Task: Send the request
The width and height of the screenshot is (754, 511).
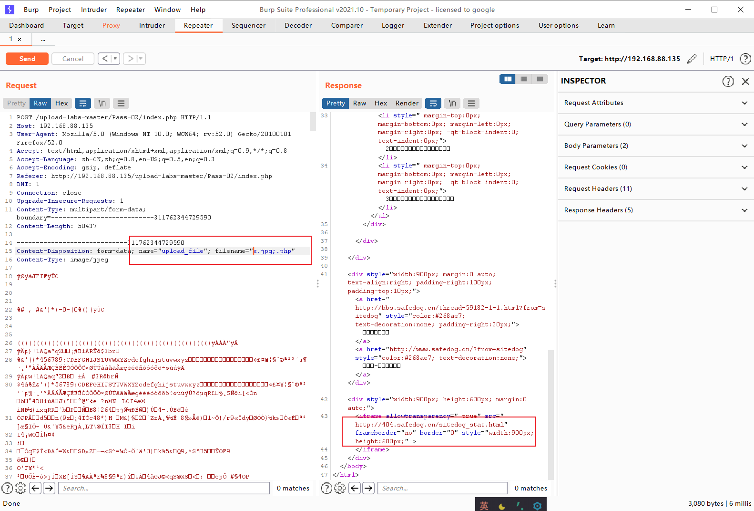Action: point(27,59)
